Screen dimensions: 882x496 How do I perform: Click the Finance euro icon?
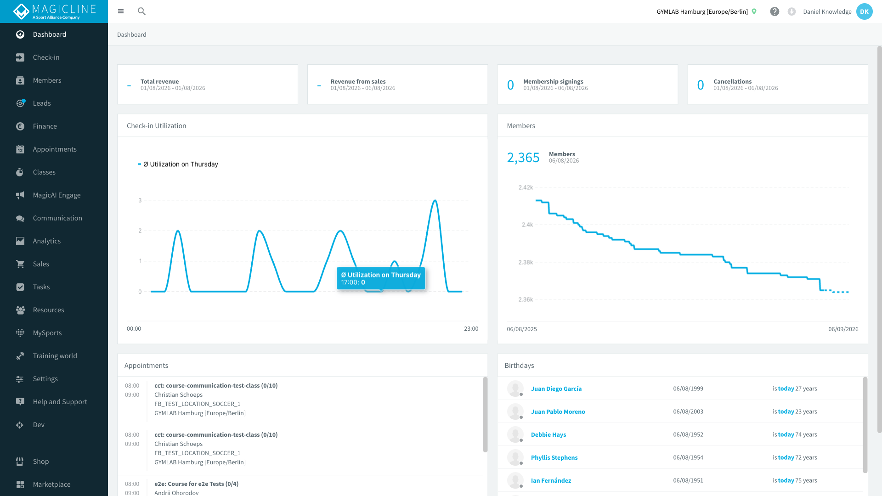click(20, 126)
